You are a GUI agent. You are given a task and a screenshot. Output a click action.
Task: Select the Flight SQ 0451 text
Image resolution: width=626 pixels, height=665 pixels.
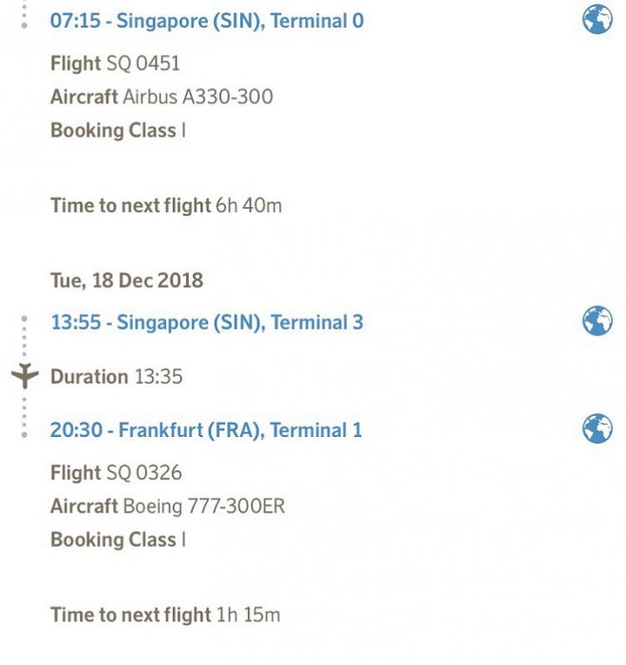[x=115, y=64]
